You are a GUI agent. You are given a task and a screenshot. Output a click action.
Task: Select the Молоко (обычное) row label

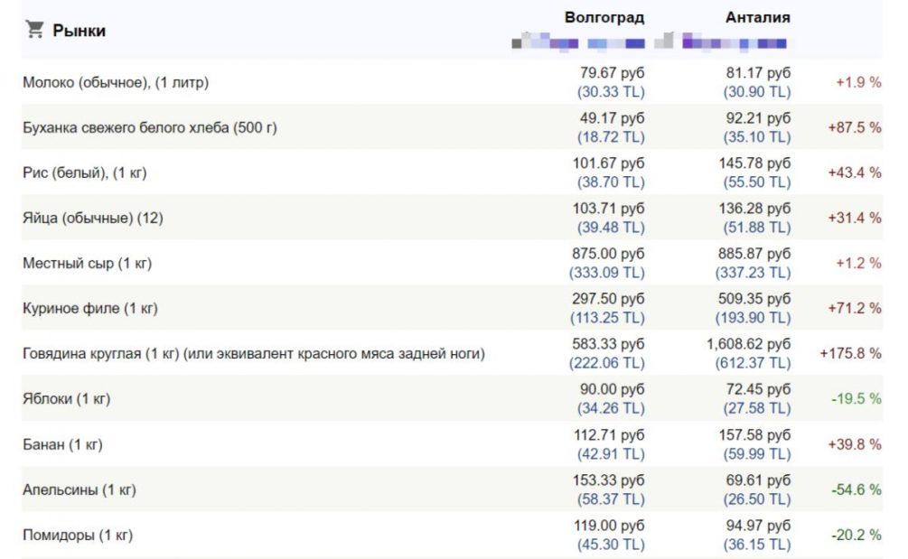point(116,82)
